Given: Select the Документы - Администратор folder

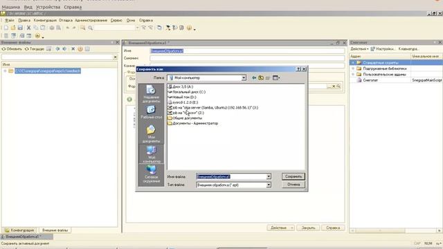Looking at the screenshot, I should click(x=192, y=123).
